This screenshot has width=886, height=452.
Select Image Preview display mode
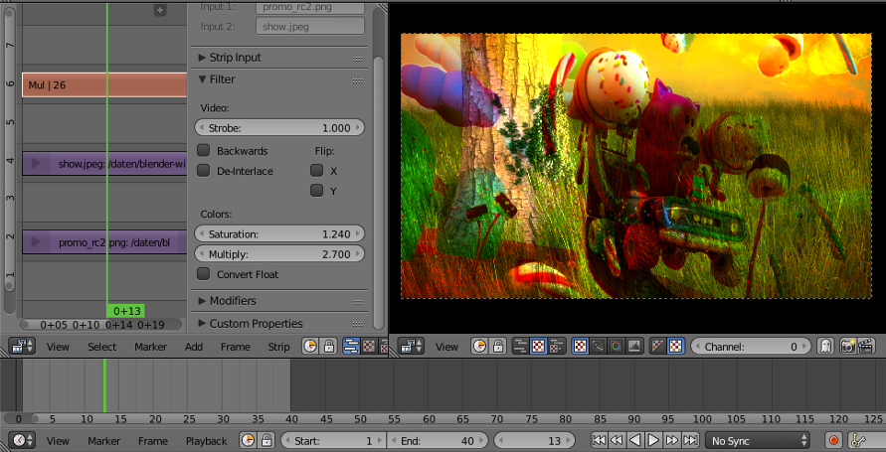pos(580,347)
